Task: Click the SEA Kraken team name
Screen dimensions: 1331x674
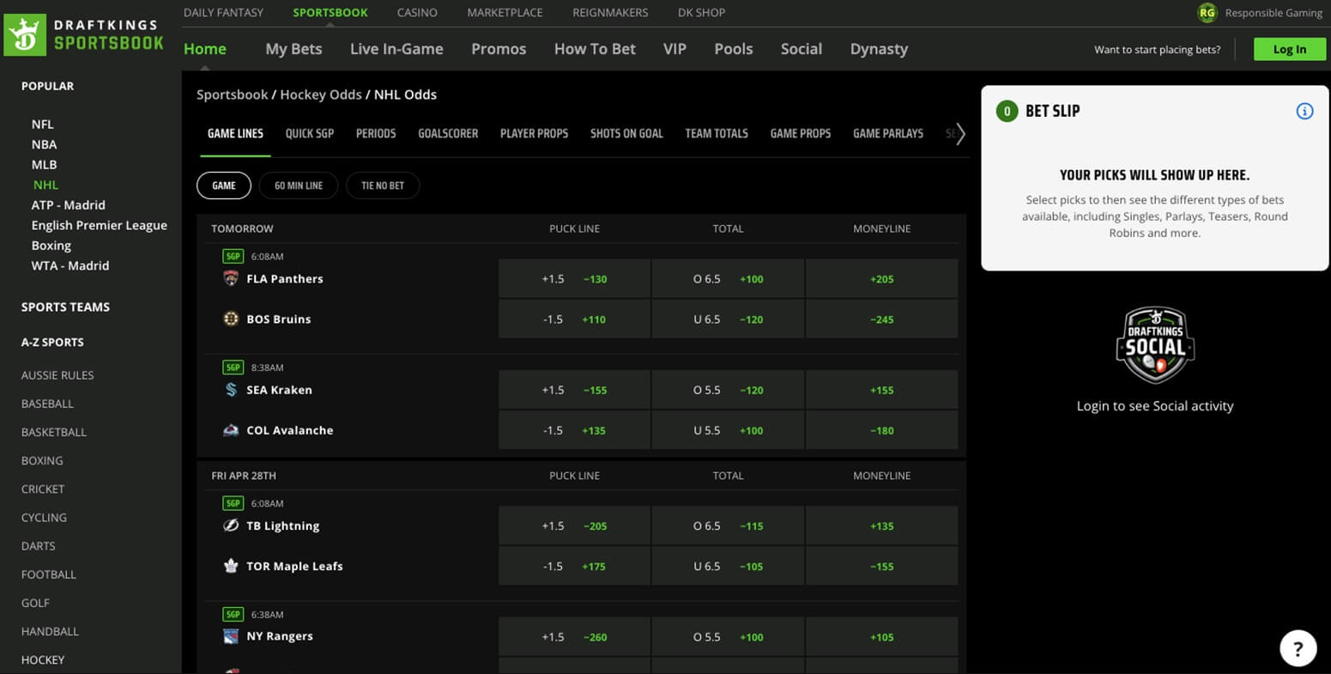Action: 279,390
